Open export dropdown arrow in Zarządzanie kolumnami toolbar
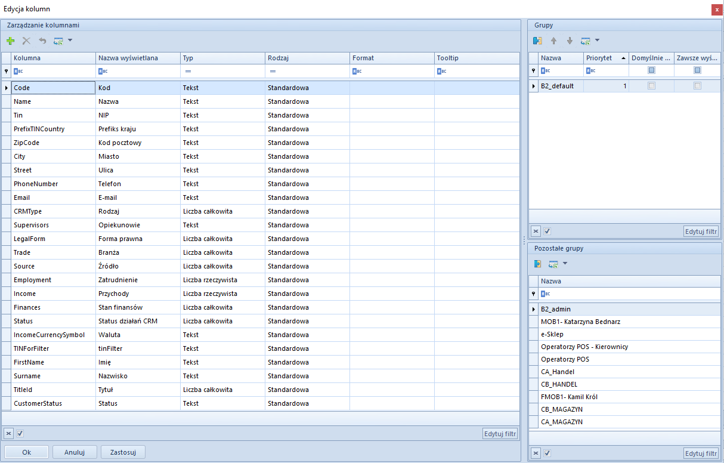This screenshot has height=463, width=724. [69, 41]
